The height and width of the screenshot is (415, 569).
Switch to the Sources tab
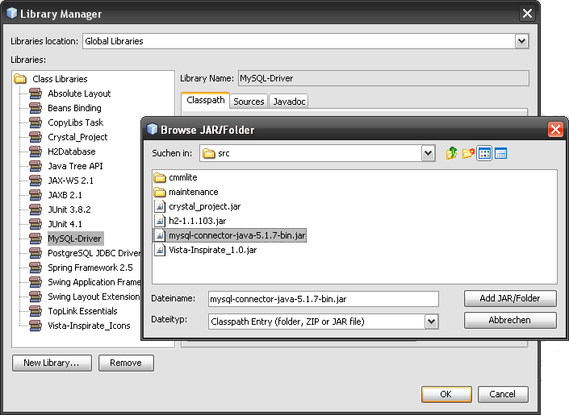(x=249, y=102)
